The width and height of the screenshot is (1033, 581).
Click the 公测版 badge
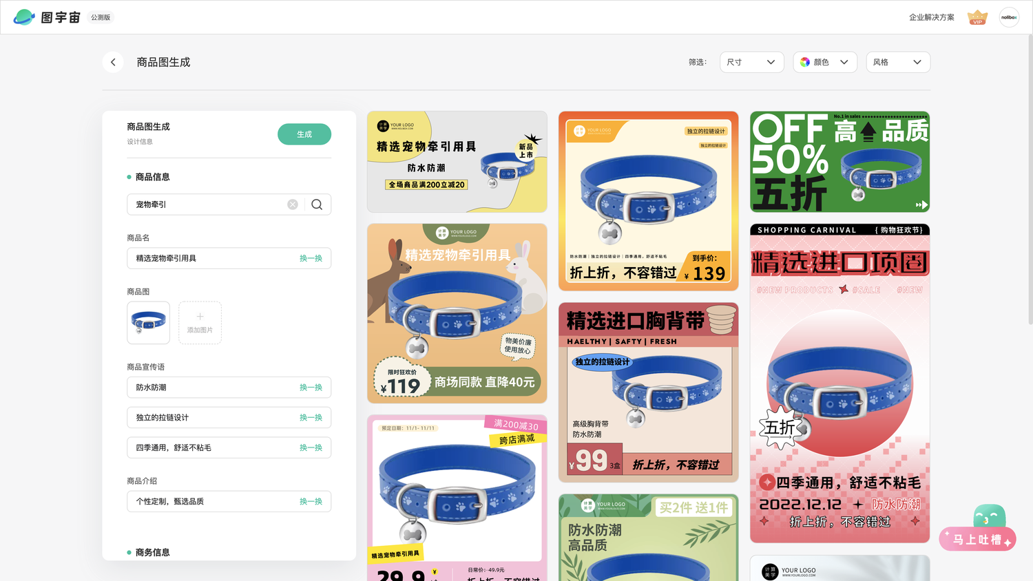click(x=101, y=17)
